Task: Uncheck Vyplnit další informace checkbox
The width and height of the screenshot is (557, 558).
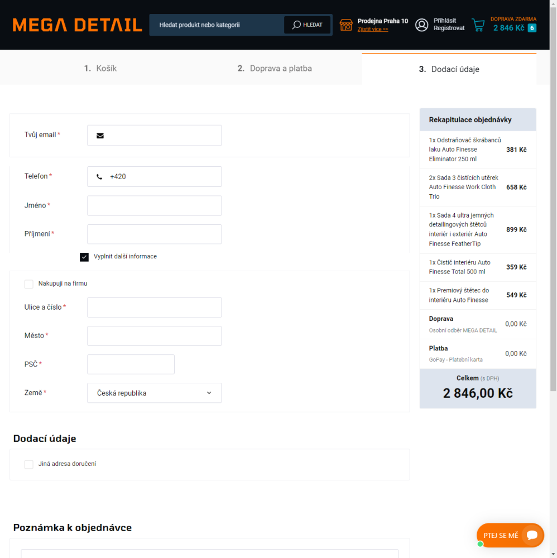Action: [84, 257]
